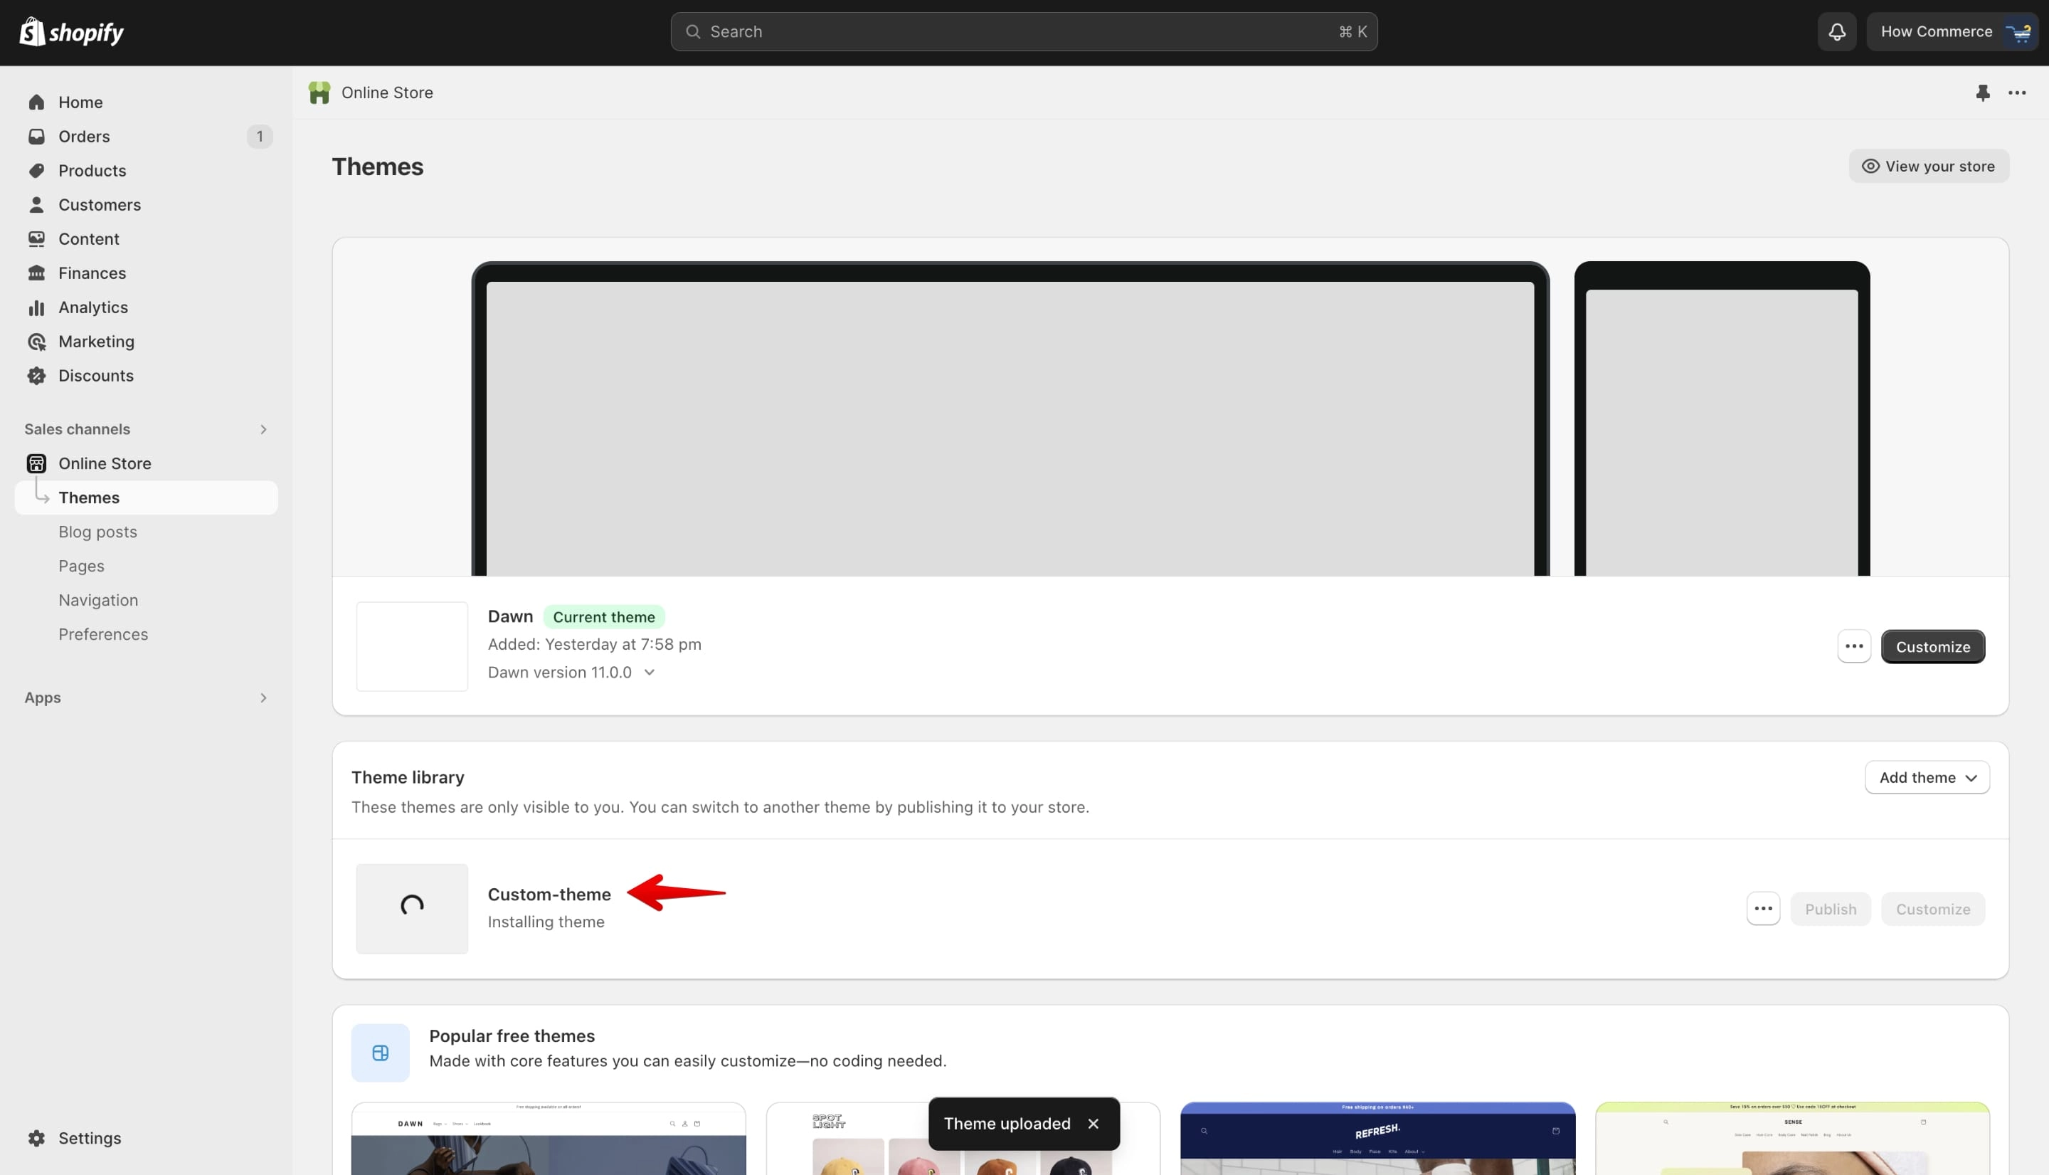This screenshot has width=2049, height=1175.
Task: Open the page header more-actions menu
Action: pyautogui.click(x=2017, y=93)
